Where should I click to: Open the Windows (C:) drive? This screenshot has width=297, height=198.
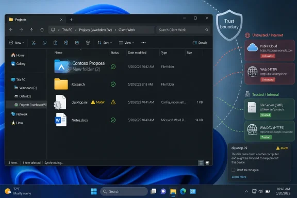(26, 88)
